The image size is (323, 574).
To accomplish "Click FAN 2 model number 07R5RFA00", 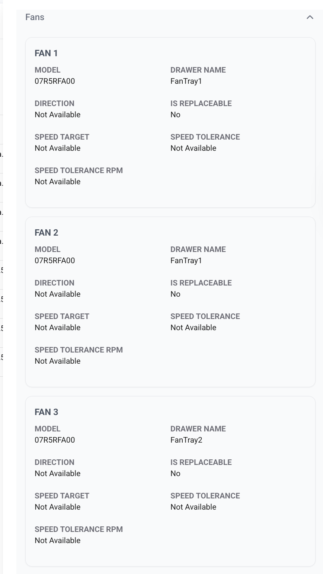I will click(x=55, y=261).
